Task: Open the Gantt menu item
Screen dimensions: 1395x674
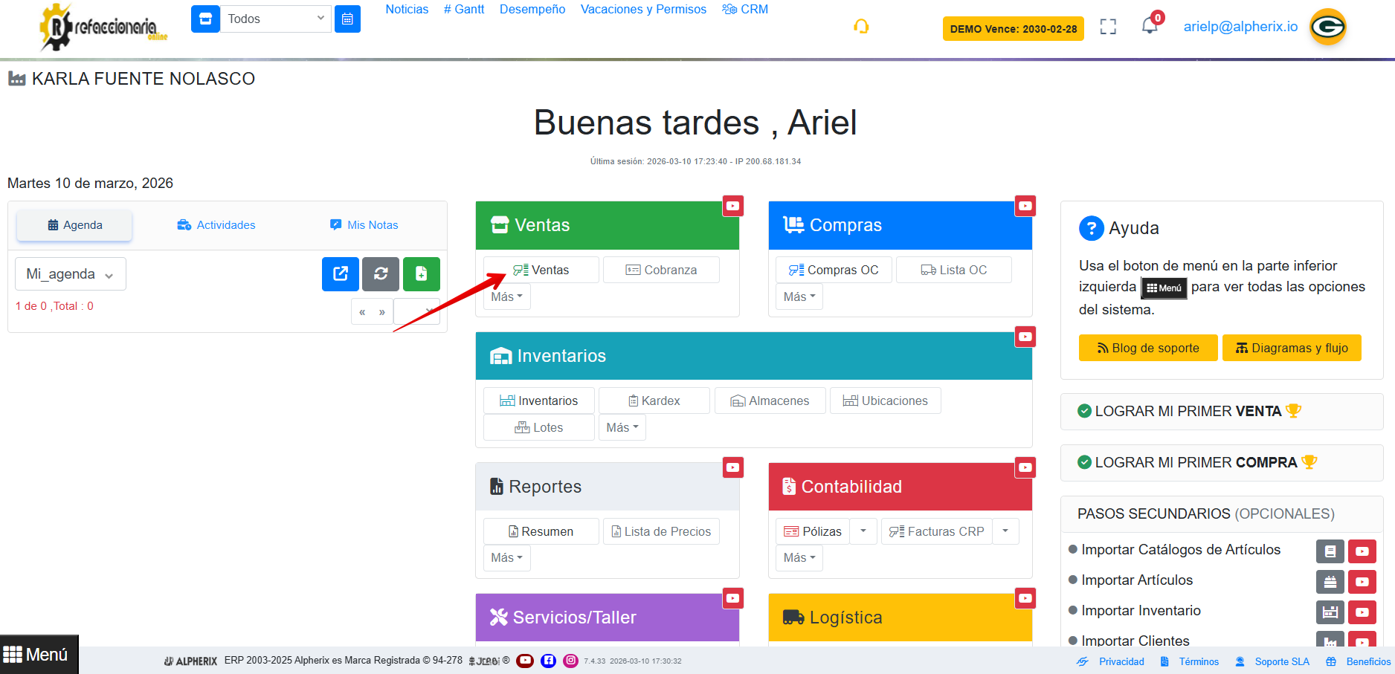Action: coord(463,10)
